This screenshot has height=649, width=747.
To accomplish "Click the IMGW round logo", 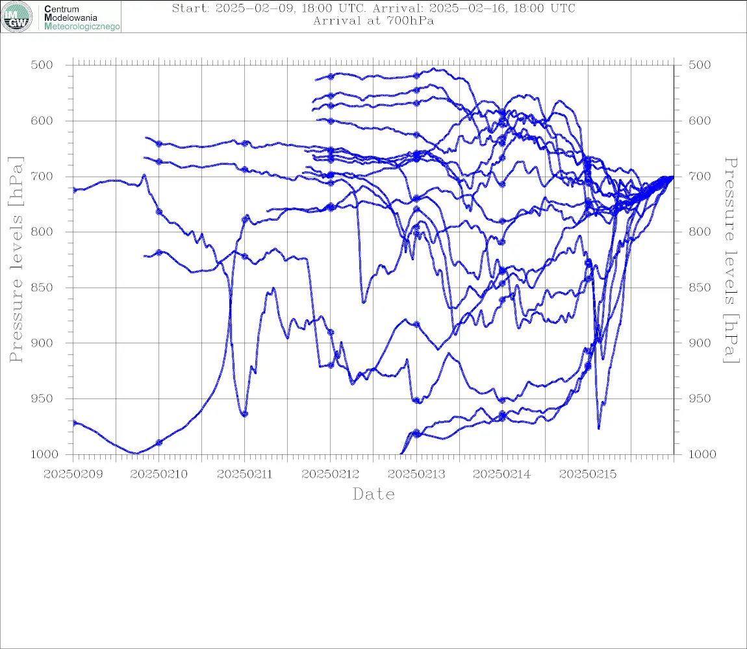I will pos(17,17).
